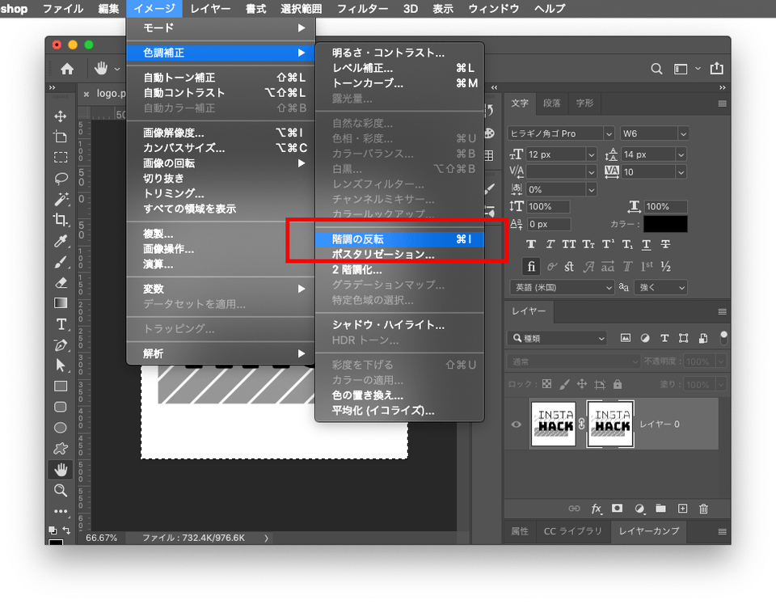
Task: Choose トーンカーブ menu item
Action: tap(400, 83)
